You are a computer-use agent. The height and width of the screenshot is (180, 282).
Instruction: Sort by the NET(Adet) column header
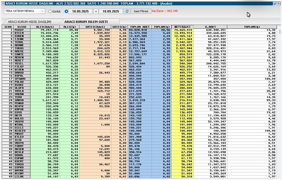pyautogui.click(x=182, y=27)
